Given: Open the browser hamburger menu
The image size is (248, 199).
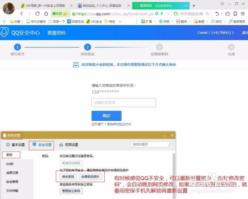Looking at the screenshot, I should point(243,14).
